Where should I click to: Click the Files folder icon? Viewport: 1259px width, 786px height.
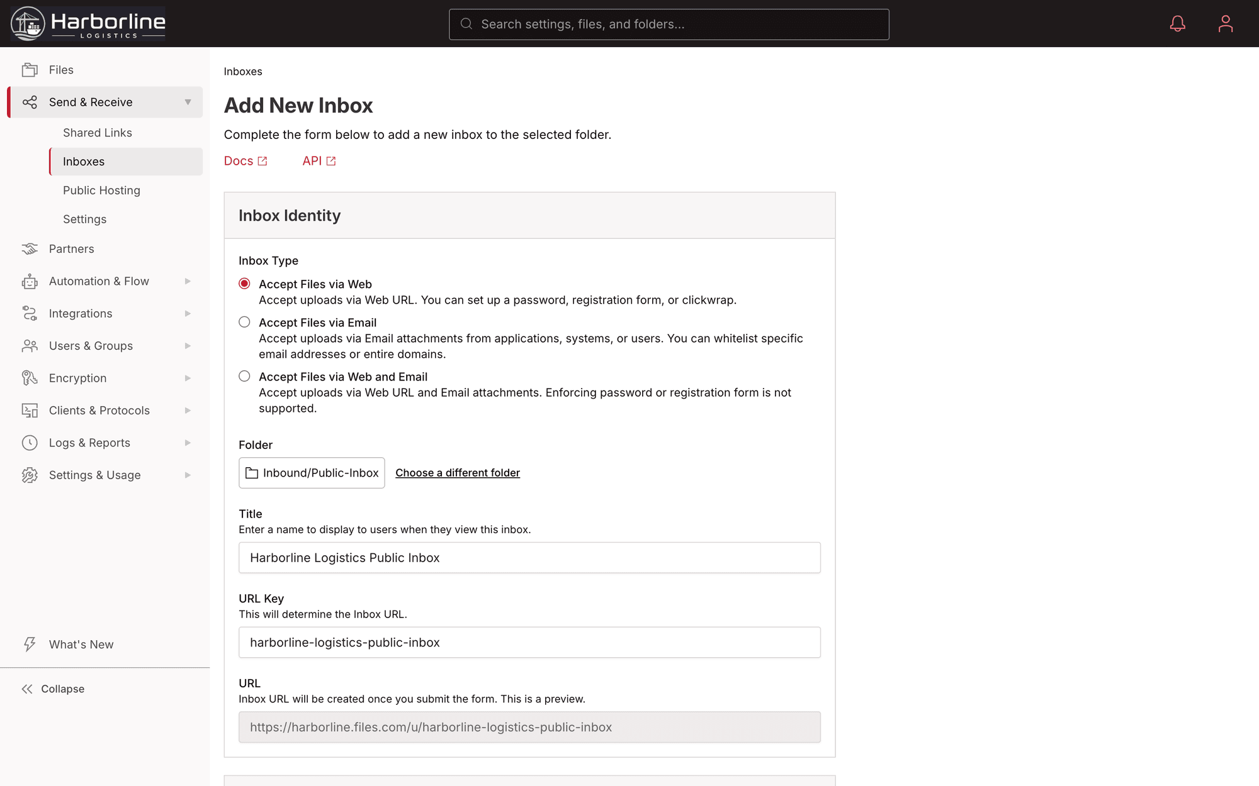(x=30, y=70)
